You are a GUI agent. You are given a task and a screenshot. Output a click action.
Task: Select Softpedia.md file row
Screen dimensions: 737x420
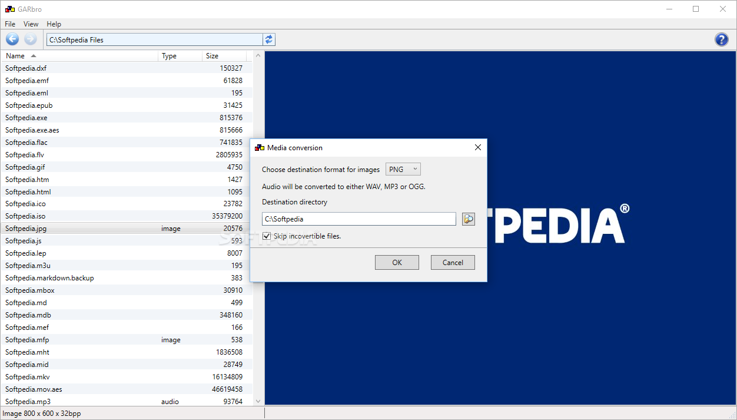[127, 303]
